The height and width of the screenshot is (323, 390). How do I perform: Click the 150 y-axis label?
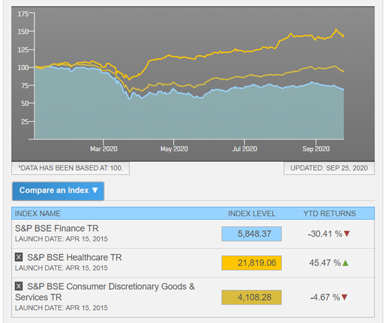pyautogui.click(x=23, y=32)
